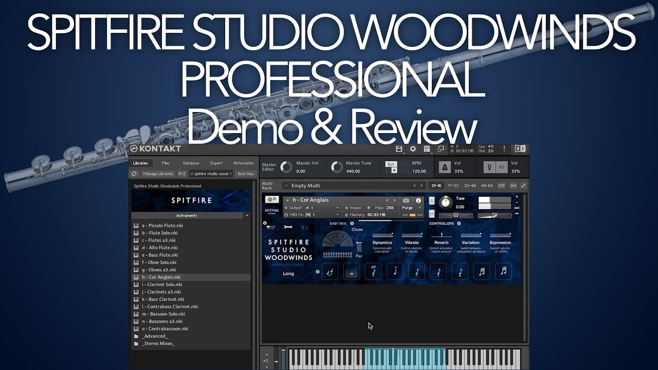
Task: Toggle the A3 reference pitch button
Action: coord(501,168)
